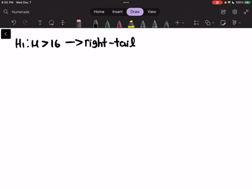Switch to the Insert tab
The image size is (252, 189).
(117, 12)
